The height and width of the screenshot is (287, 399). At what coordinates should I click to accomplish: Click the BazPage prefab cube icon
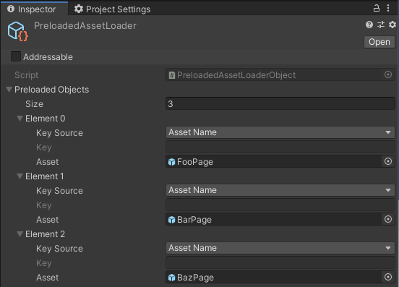[172, 278]
